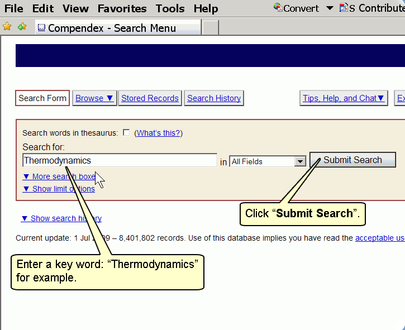405x330 pixels.
Task: Expand the Convert dropdown arrow
Action: tap(330, 8)
